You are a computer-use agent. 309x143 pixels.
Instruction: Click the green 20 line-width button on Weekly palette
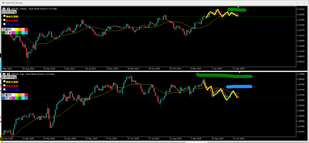point(3,33)
